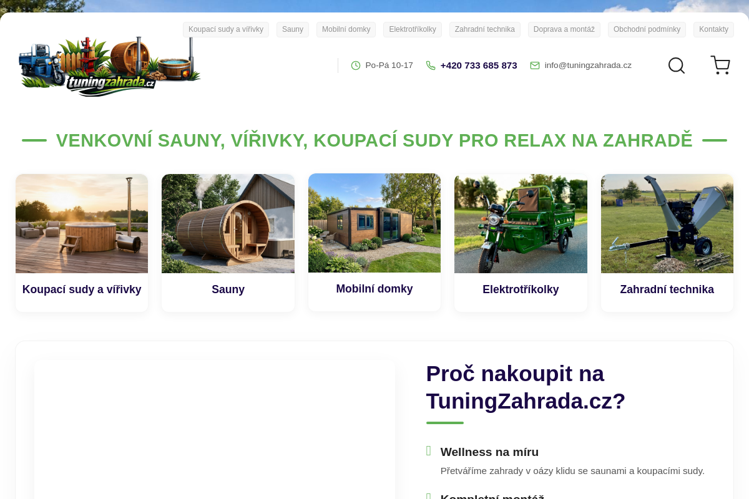Open the mobile house photo
This screenshot has height=499, width=749.
click(374, 223)
